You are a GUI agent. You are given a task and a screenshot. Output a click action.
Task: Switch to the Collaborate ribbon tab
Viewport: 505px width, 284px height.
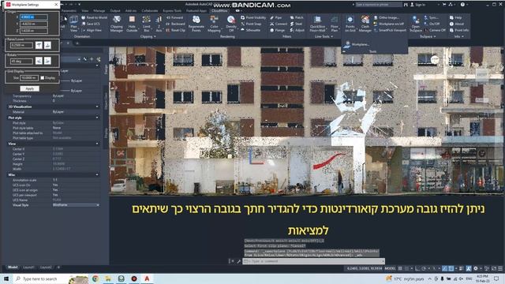point(149,10)
